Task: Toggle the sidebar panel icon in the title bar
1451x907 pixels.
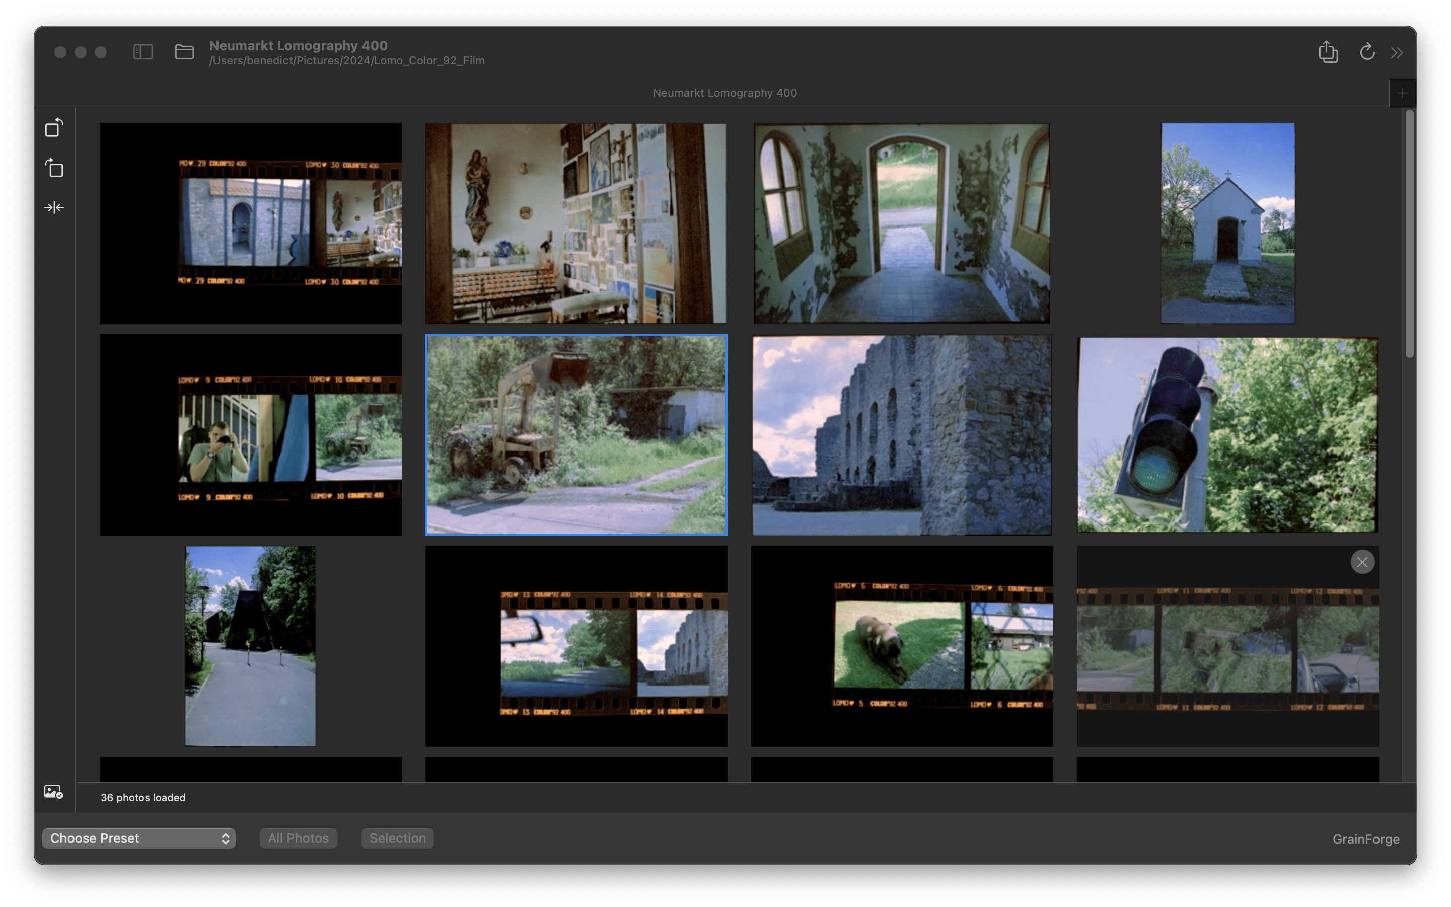Action: pyautogui.click(x=143, y=52)
